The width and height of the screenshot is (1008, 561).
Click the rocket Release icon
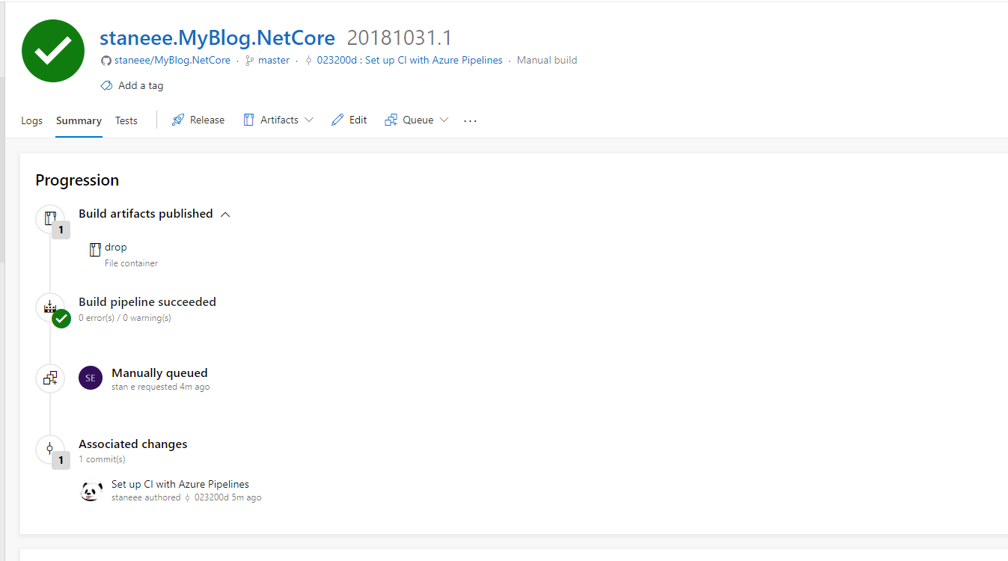pyautogui.click(x=177, y=120)
